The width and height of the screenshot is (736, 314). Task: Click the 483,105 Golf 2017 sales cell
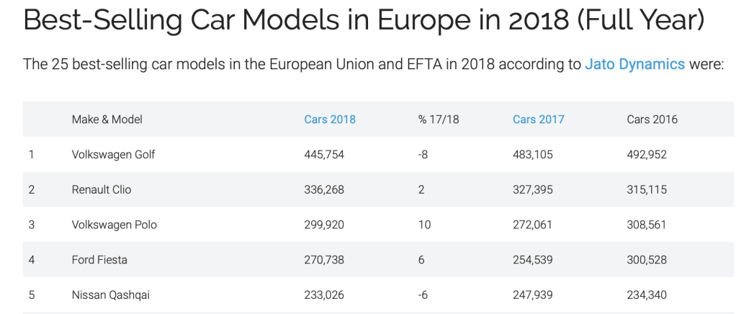click(533, 155)
